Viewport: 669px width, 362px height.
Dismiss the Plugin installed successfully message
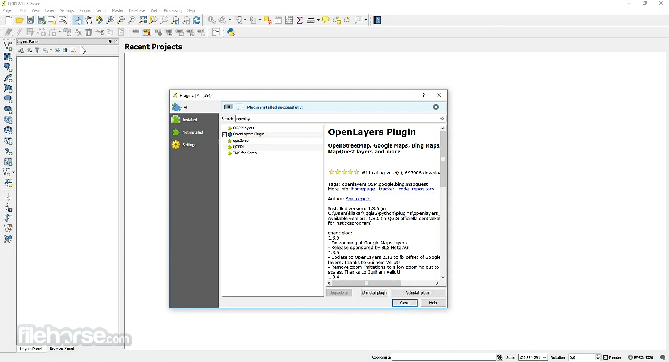(436, 107)
